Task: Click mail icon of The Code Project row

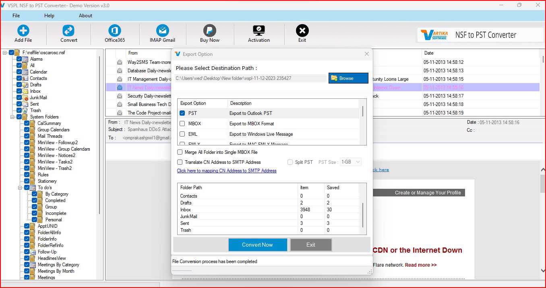Action: point(120,113)
